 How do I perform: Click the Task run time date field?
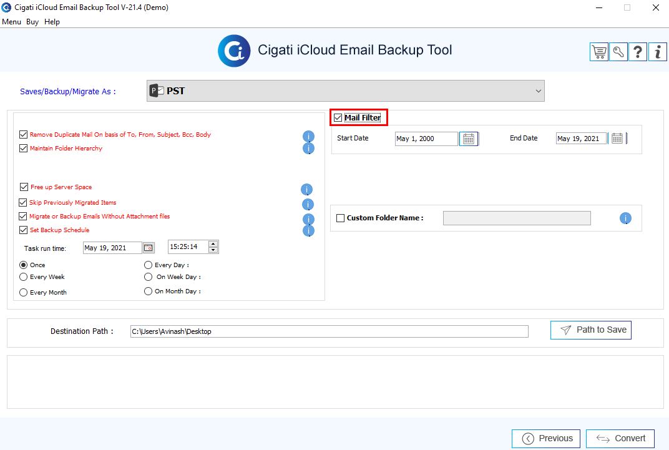click(112, 248)
